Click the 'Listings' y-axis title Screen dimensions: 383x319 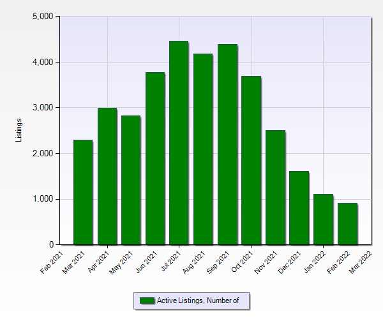[19, 130]
